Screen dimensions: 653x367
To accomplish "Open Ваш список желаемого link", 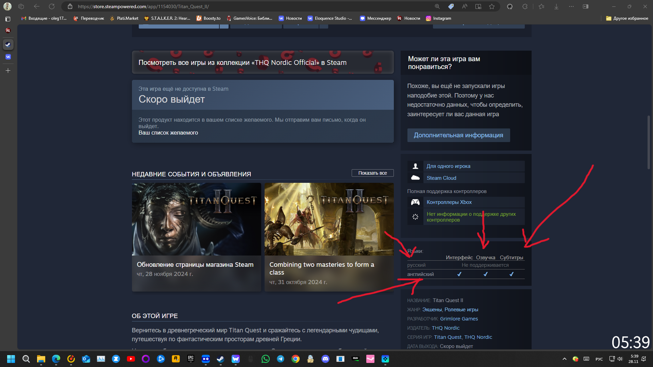I will 168,133.
